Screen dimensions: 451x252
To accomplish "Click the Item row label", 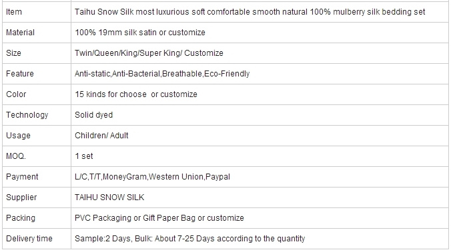I will tap(14, 12).
